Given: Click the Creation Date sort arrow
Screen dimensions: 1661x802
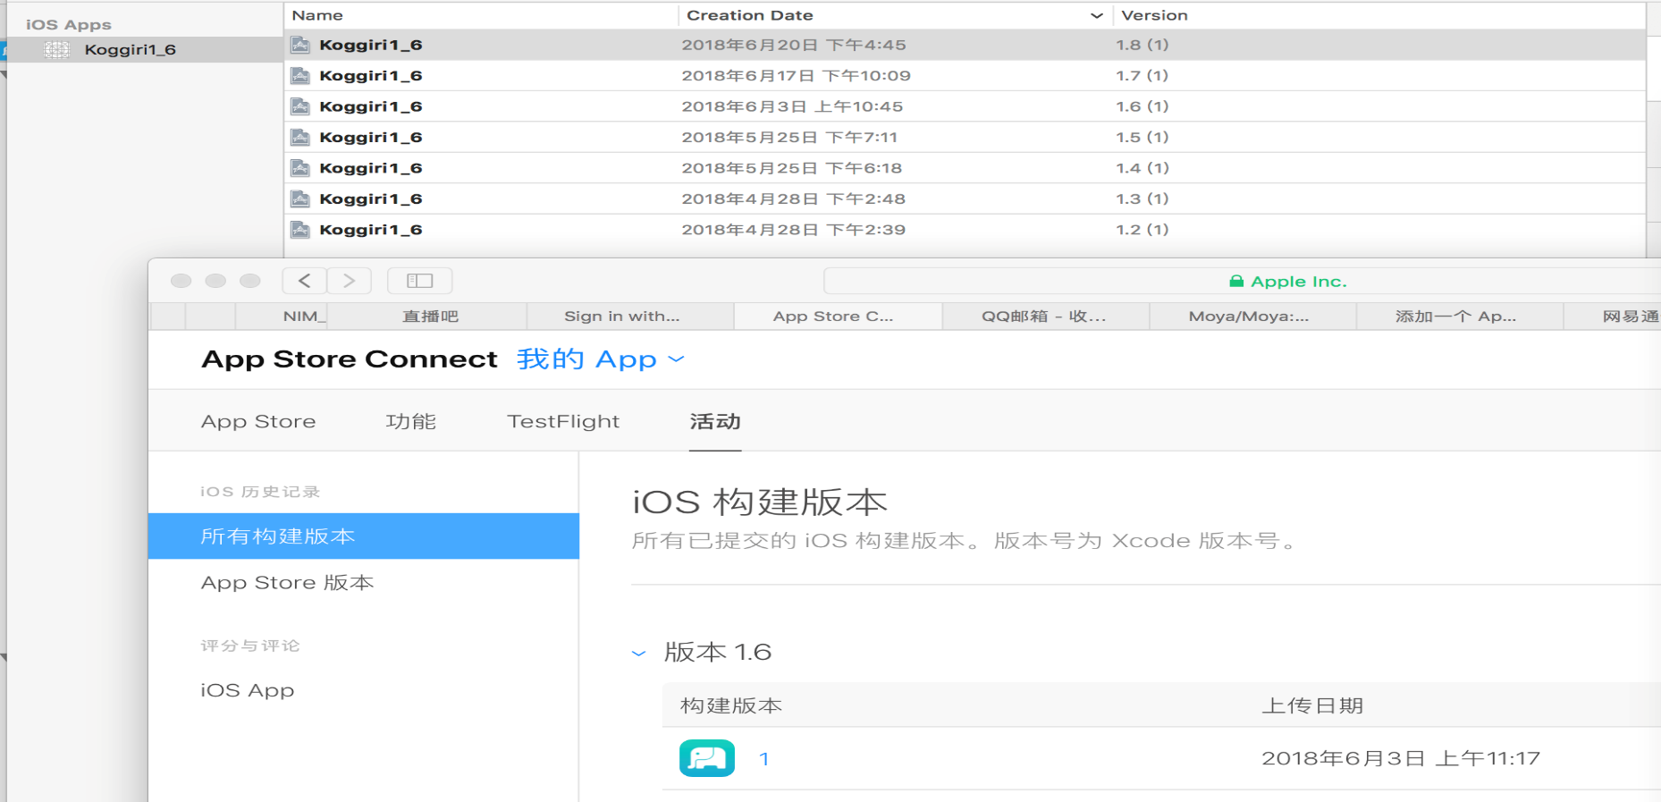Looking at the screenshot, I should pyautogui.click(x=1096, y=15).
